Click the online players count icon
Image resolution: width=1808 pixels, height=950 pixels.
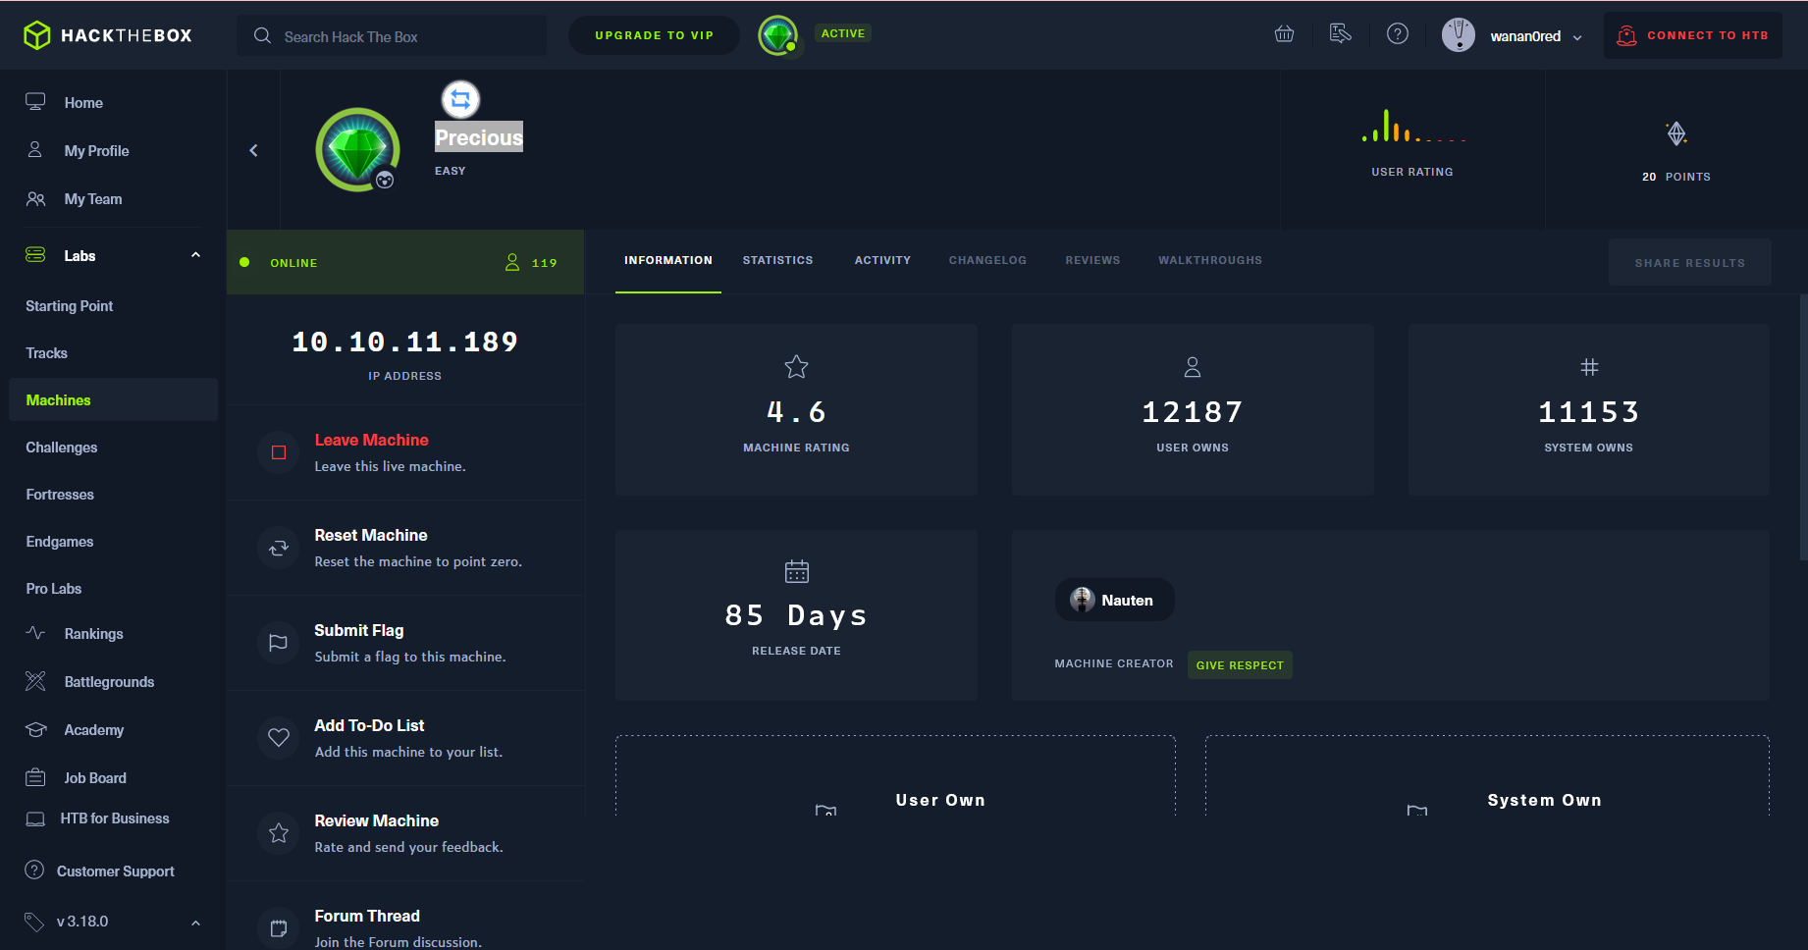512,262
